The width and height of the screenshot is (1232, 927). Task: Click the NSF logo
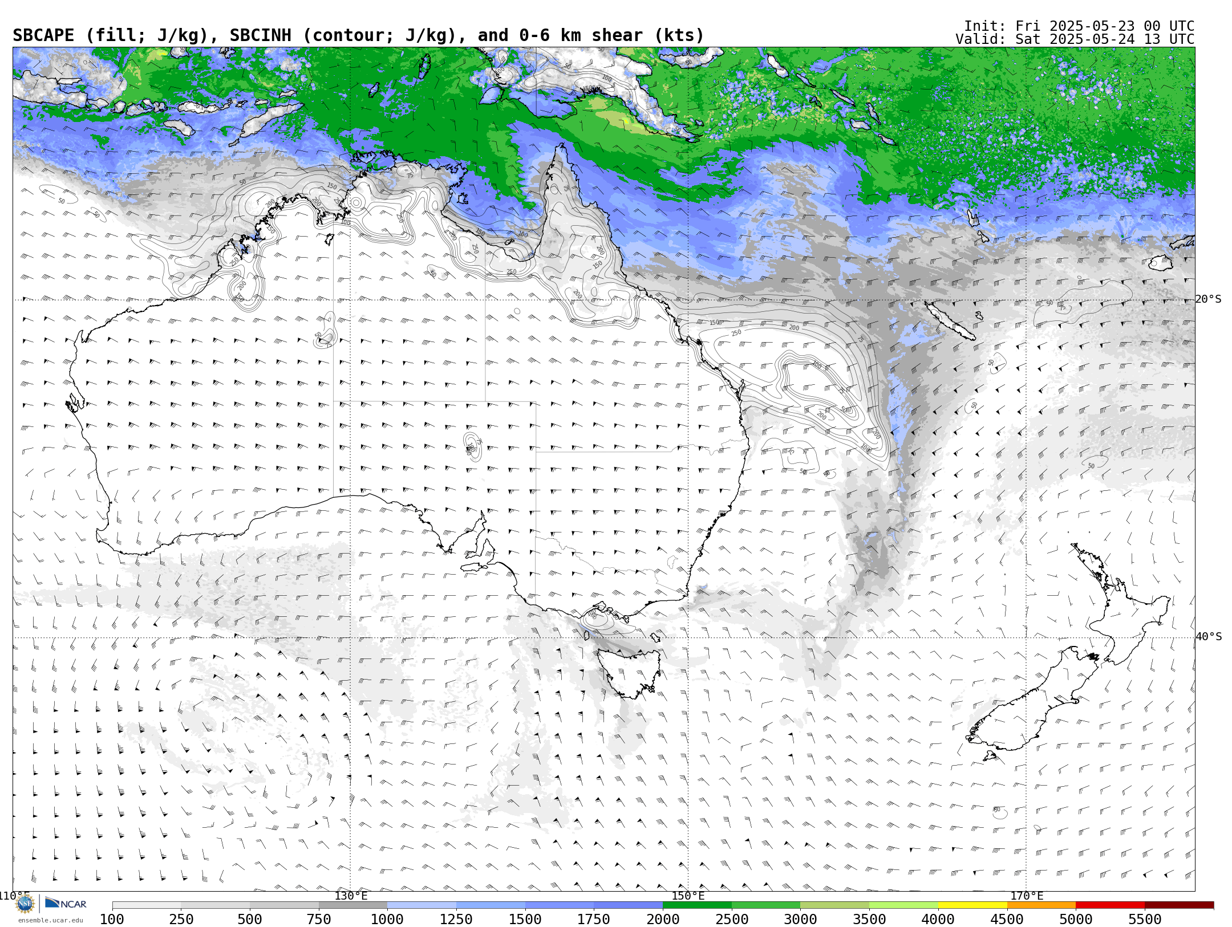click(x=25, y=904)
